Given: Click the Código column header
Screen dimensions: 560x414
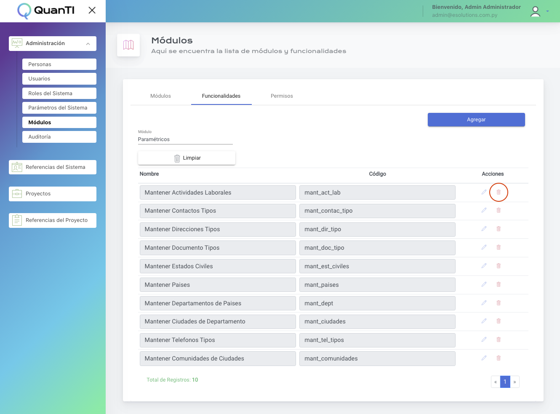Looking at the screenshot, I should tap(378, 174).
